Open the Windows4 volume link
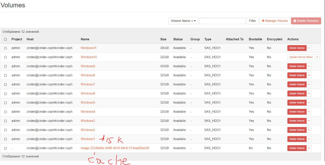Screen dimensions: 325x165 (x=88, y=112)
